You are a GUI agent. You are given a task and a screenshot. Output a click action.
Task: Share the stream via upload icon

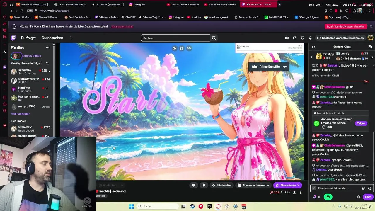pos(294,193)
